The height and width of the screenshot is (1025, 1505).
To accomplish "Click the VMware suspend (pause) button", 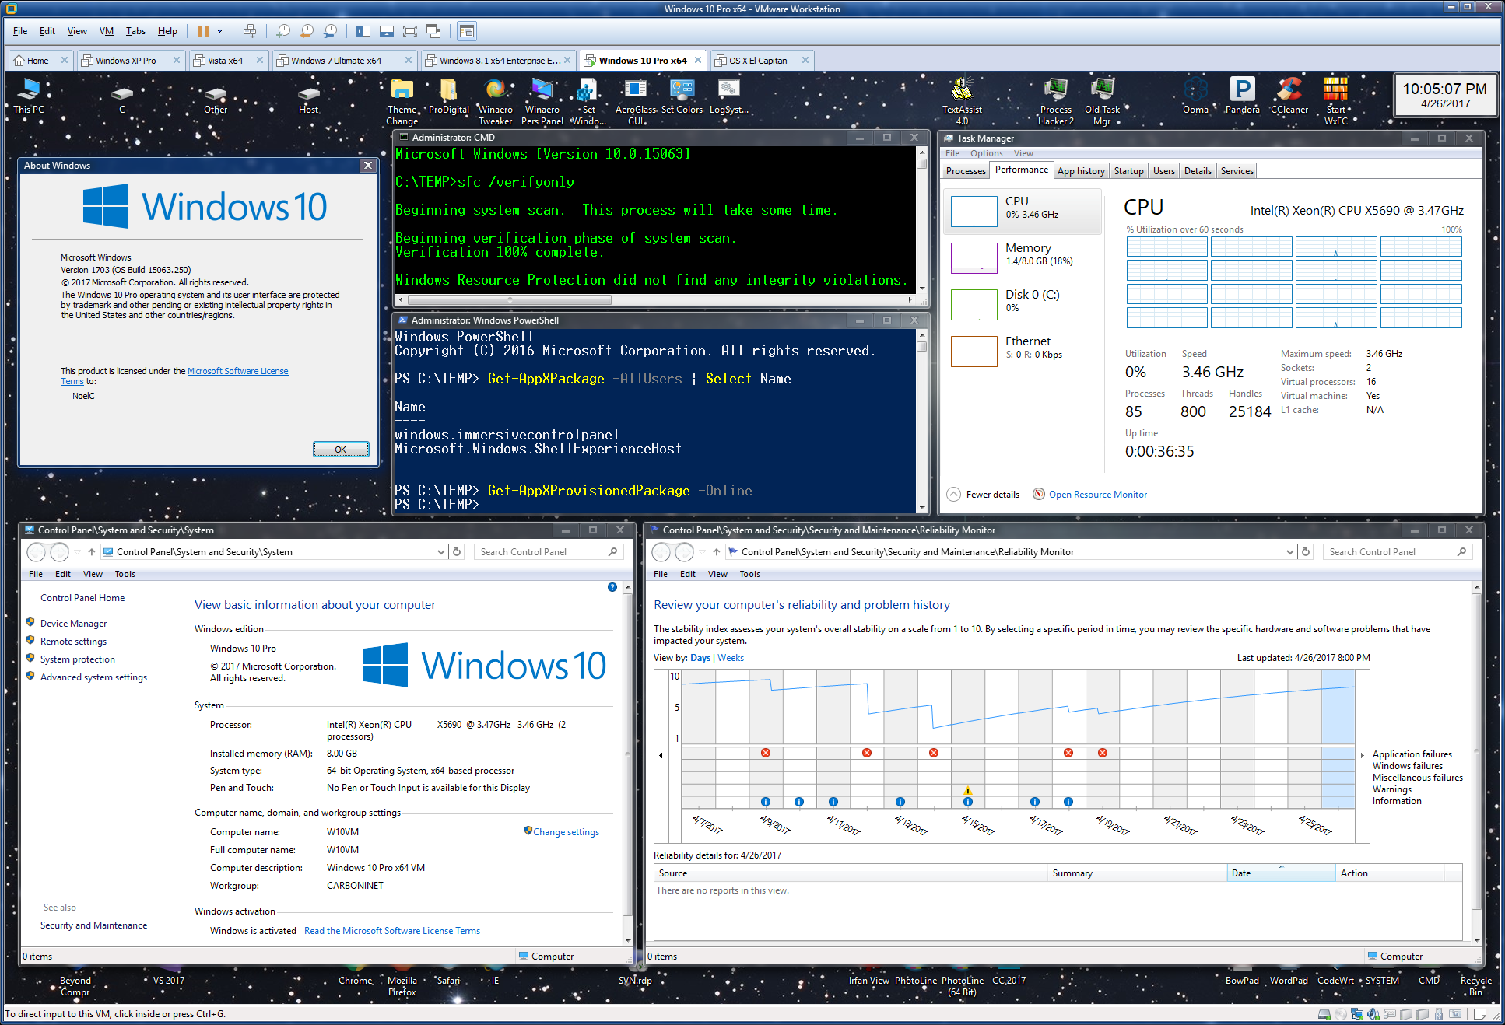I will click(203, 31).
